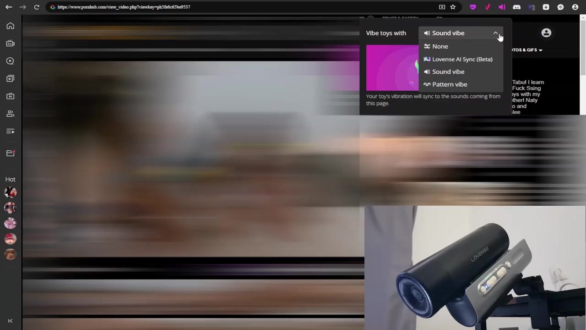Open the people sidebar icon
Screen dimensions: 586x330
click(x=10, y=114)
